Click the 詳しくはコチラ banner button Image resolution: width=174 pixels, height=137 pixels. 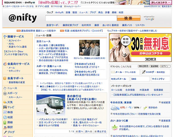[161, 3]
